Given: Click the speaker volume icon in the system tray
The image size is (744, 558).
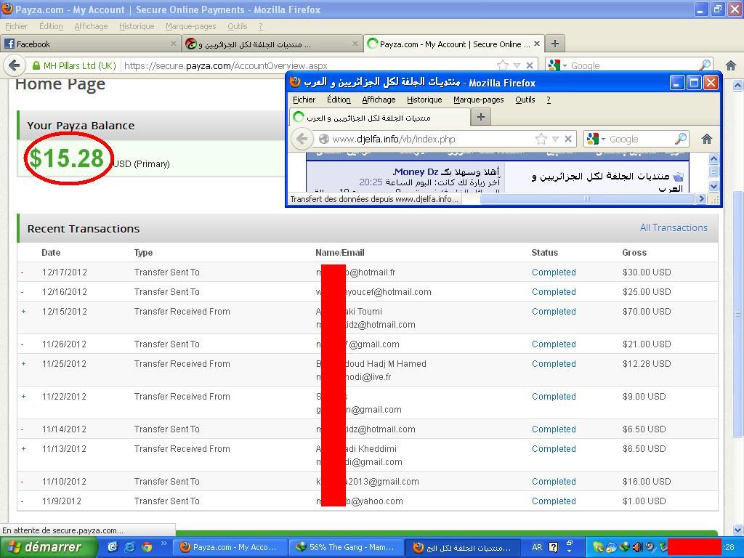Looking at the screenshot, I should pos(638,547).
